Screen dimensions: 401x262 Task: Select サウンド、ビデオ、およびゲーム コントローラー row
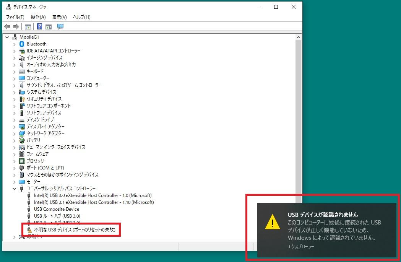[x=64, y=85]
